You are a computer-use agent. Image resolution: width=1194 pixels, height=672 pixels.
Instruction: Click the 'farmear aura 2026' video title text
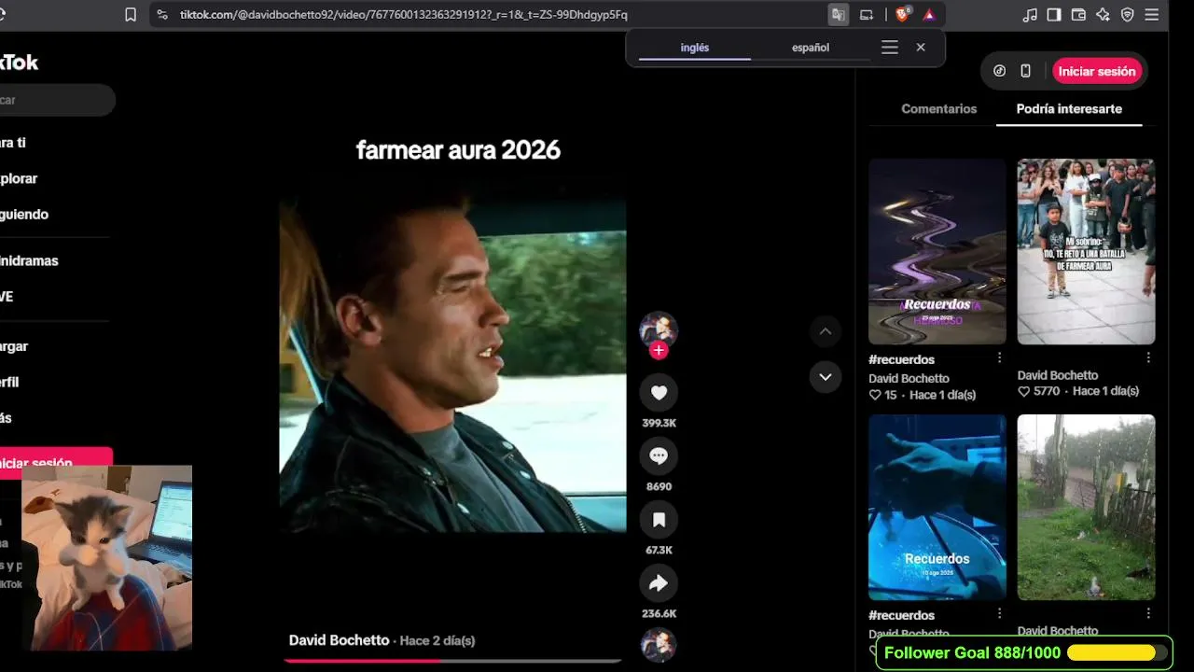[x=458, y=150]
